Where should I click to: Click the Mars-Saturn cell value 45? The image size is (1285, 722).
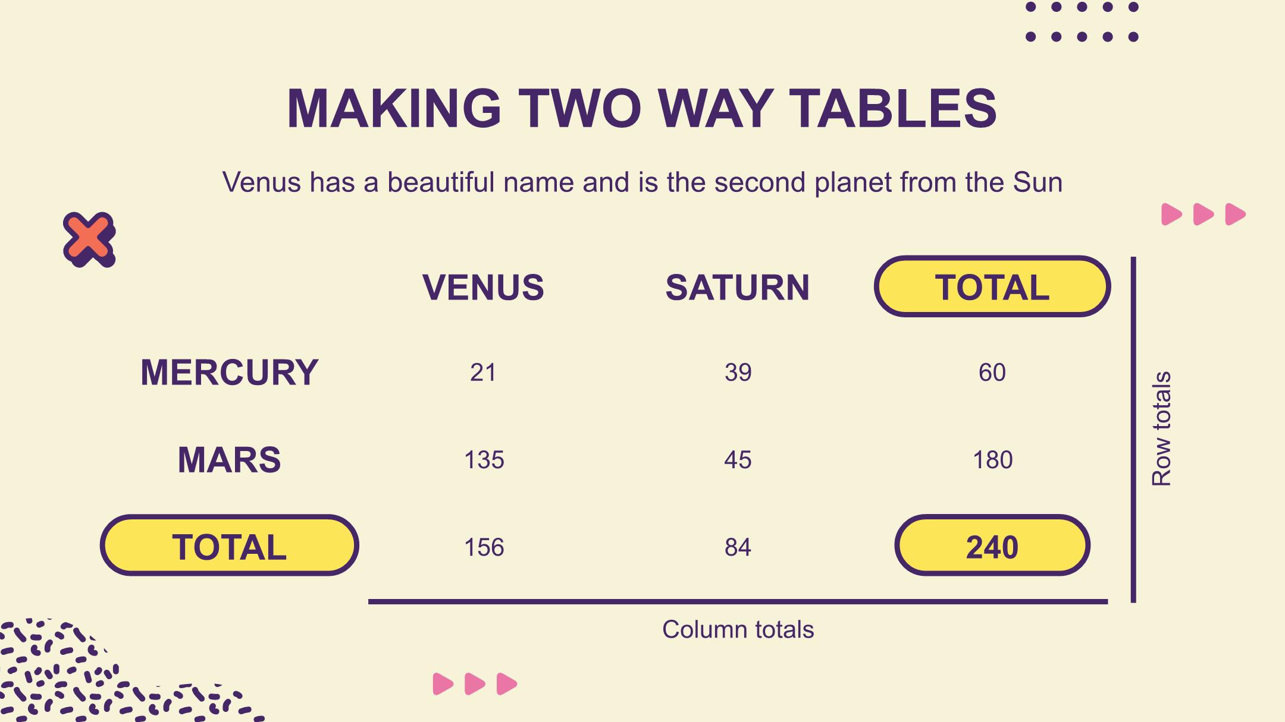coord(738,460)
